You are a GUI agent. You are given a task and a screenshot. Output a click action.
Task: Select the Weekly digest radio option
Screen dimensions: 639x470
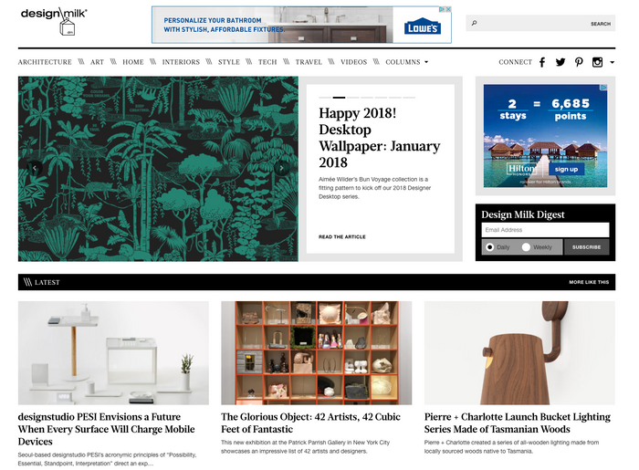[x=526, y=246]
